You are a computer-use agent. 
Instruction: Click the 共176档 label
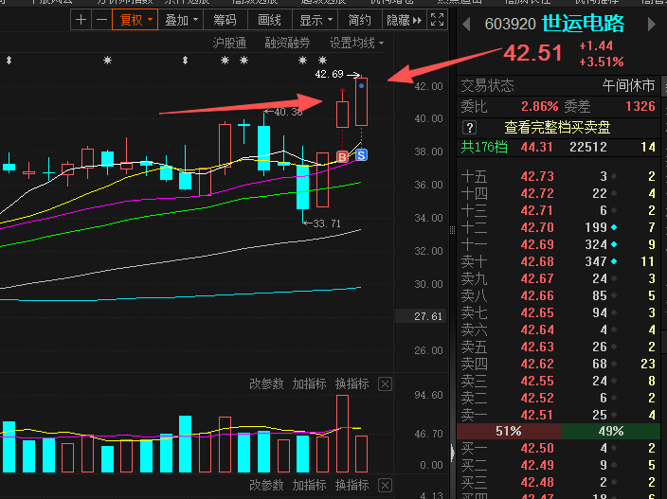[x=484, y=147]
